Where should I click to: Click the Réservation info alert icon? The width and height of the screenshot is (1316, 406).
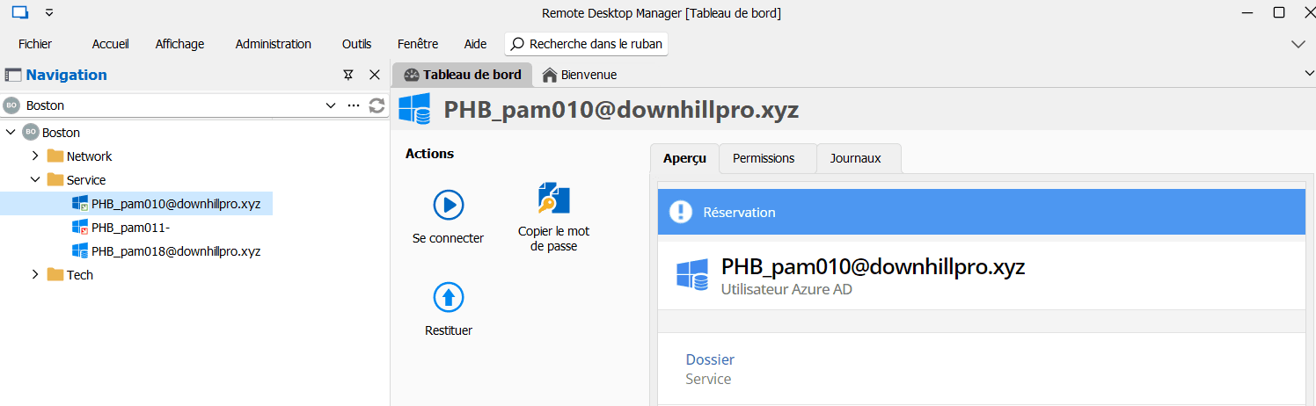click(681, 212)
